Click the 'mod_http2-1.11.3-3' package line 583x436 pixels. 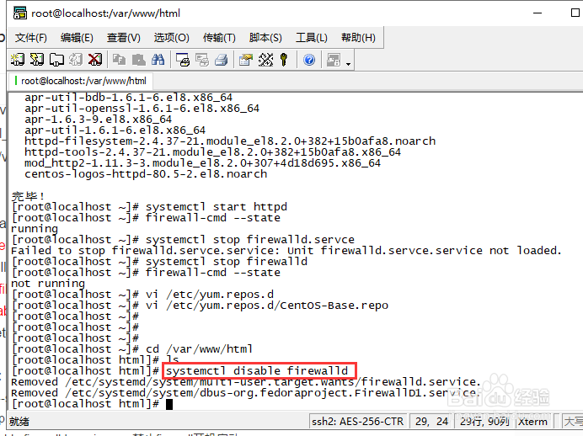pyautogui.click(x=203, y=163)
